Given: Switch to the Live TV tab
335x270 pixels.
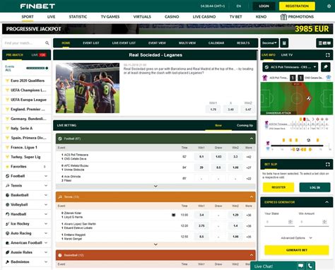Looking at the screenshot, I should [x=287, y=55].
